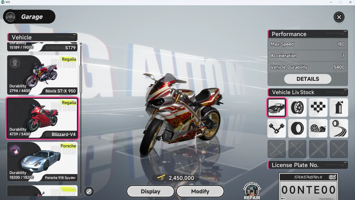Select the wheel burnout smoke icon

pos(318,128)
